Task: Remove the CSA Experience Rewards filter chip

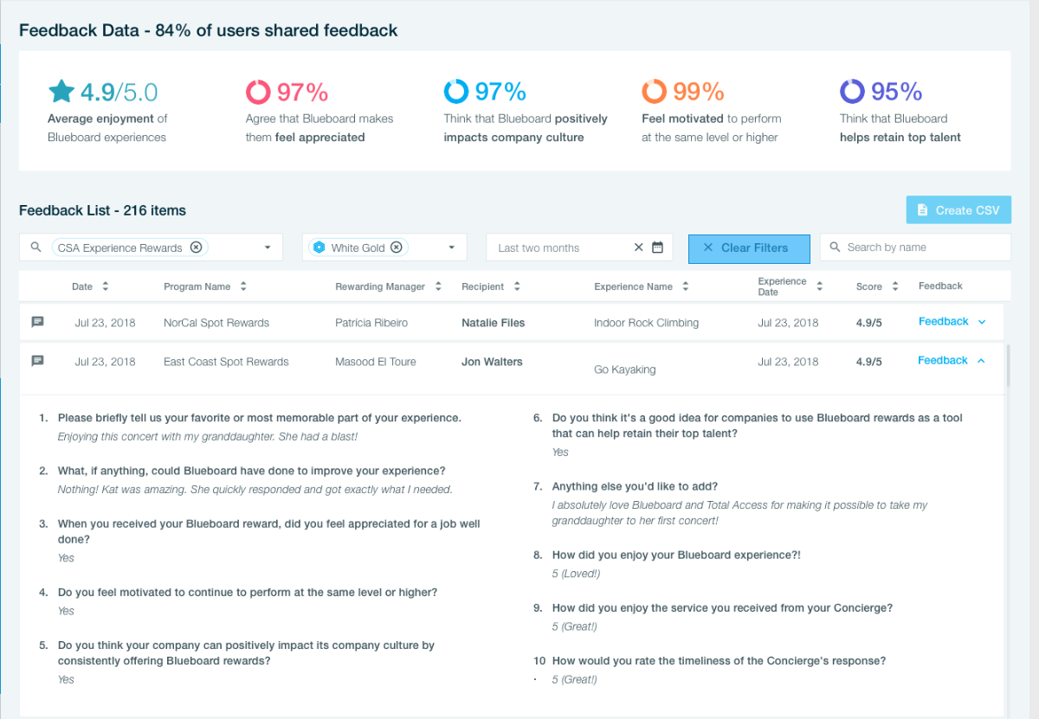Action: [x=197, y=247]
